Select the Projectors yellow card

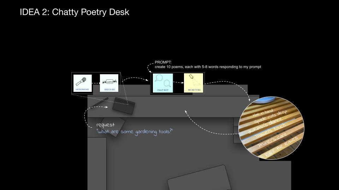(194, 83)
